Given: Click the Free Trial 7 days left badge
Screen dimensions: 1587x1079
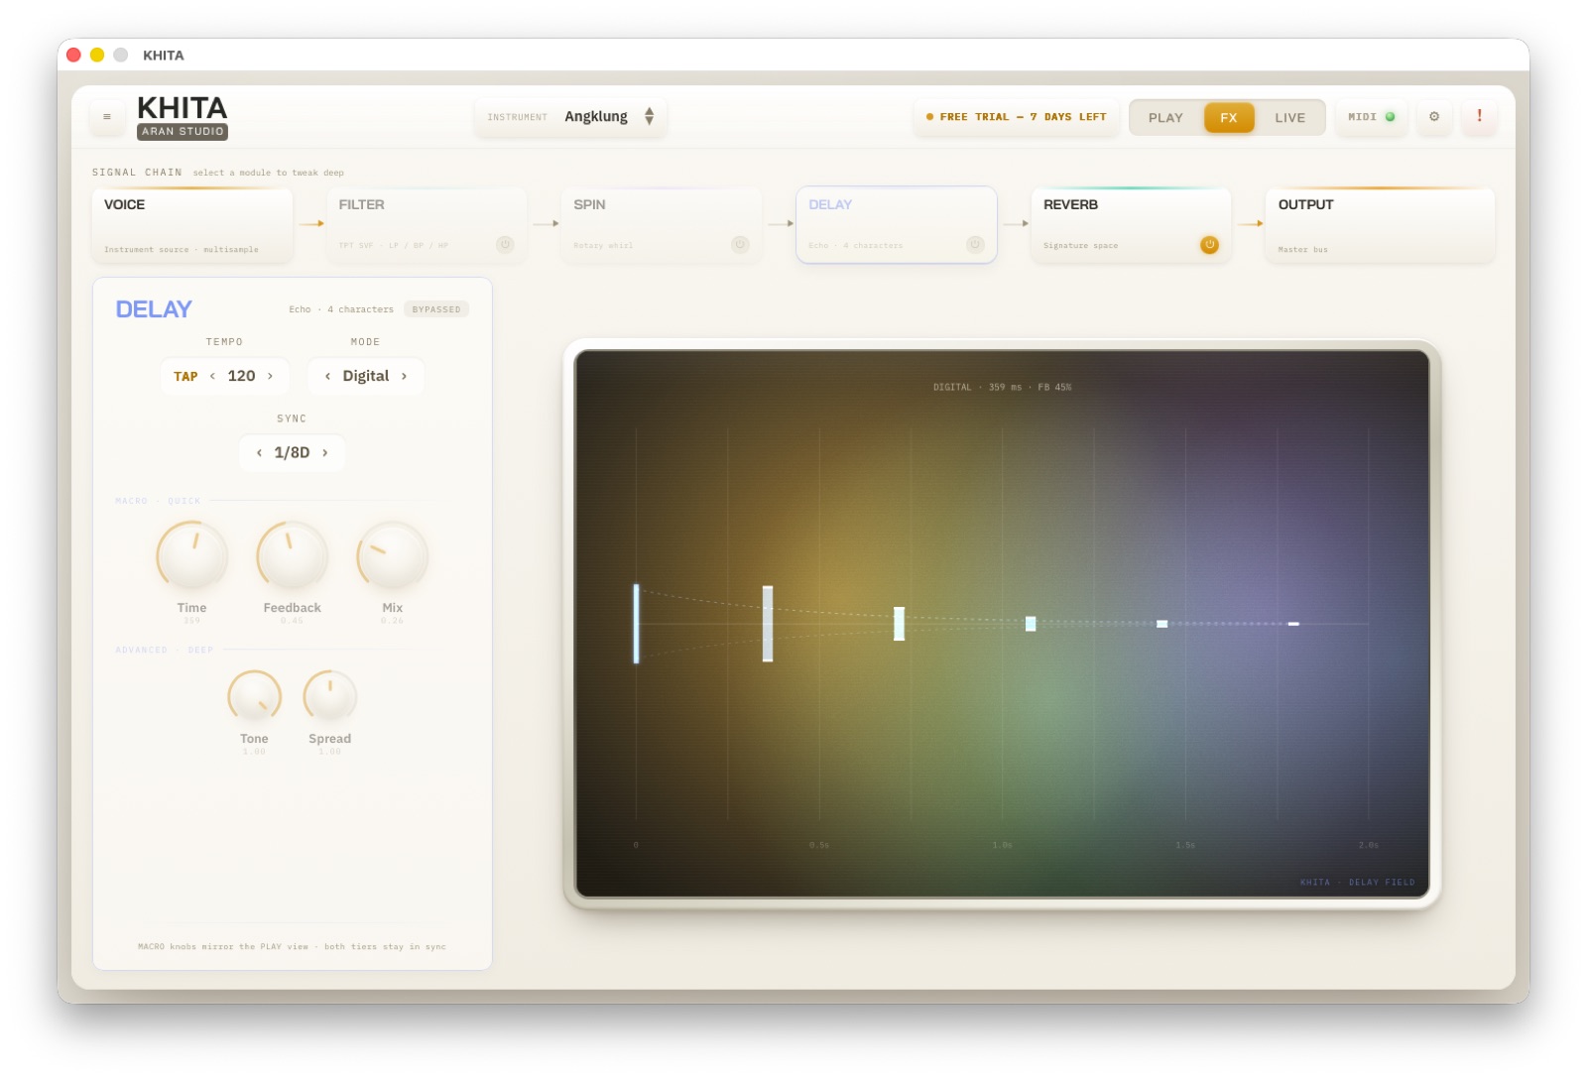Looking at the screenshot, I should click(x=1017, y=117).
